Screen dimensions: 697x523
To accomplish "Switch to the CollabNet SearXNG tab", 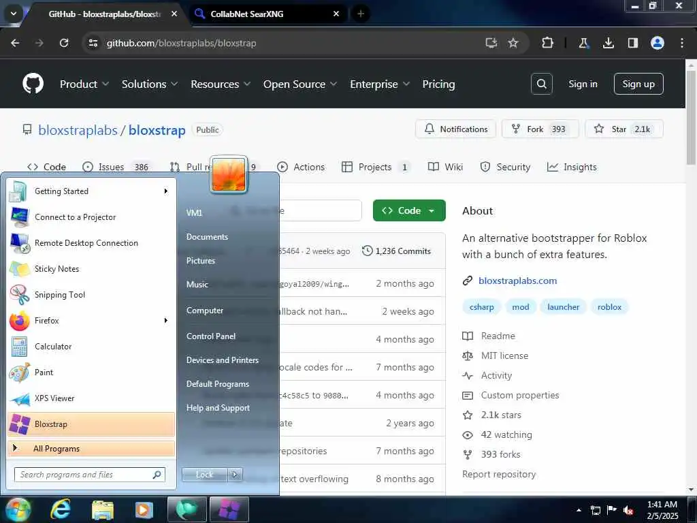I will [267, 14].
